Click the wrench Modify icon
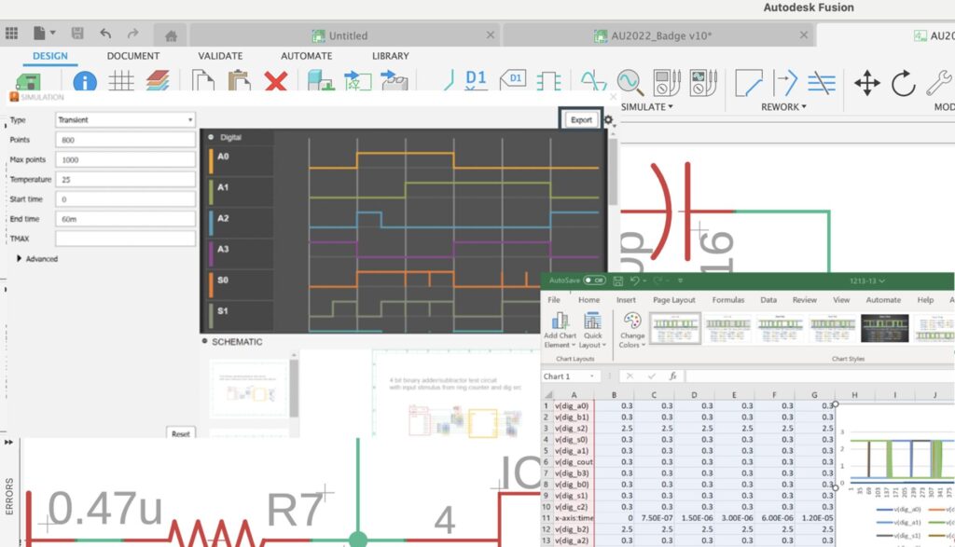 click(x=938, y=83)
